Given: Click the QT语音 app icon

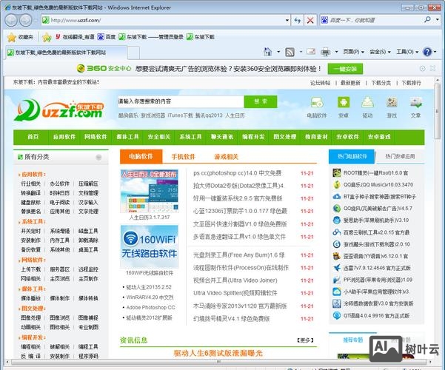Looking at the screenshot, I should [337, 315].
